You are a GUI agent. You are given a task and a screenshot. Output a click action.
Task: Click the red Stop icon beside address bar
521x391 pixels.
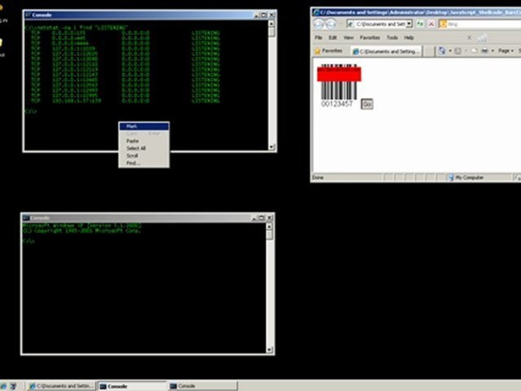(431, 24)
